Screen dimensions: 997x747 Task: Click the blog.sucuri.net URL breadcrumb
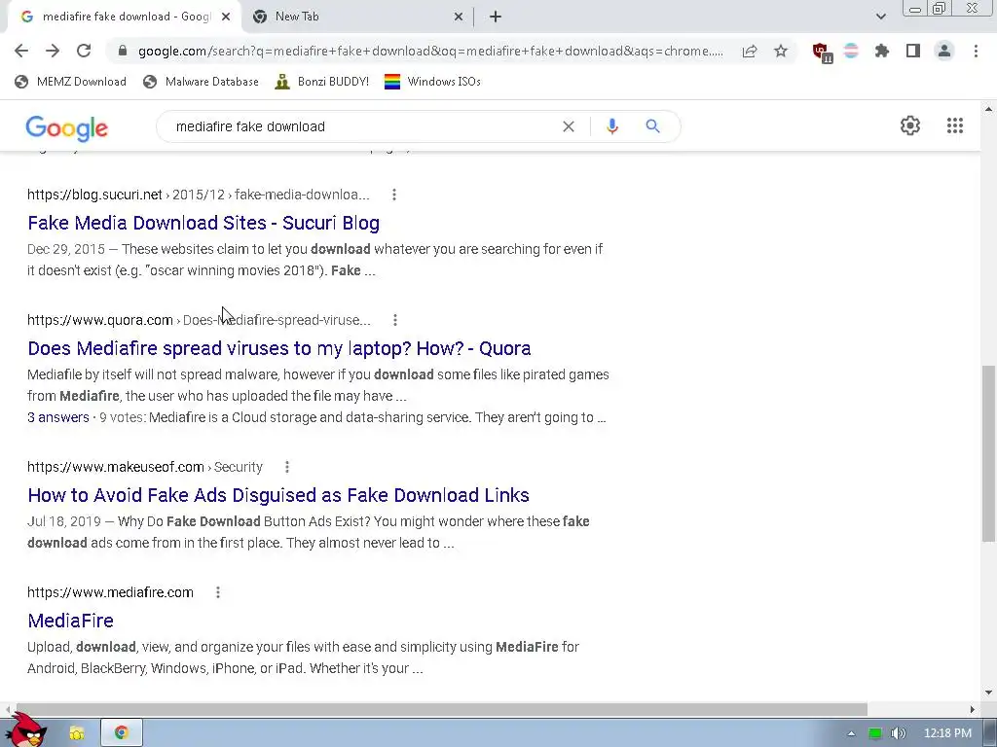tap(198, 195)
